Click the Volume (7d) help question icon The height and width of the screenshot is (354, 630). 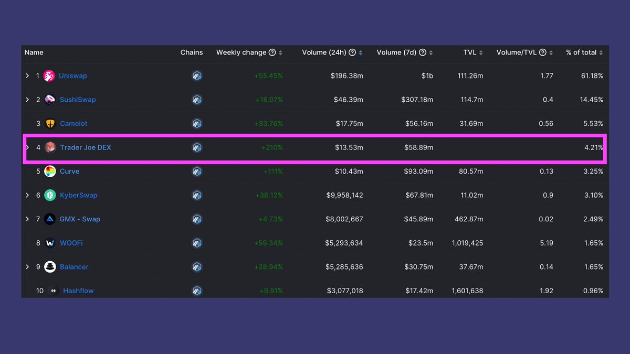coord(423,52)
